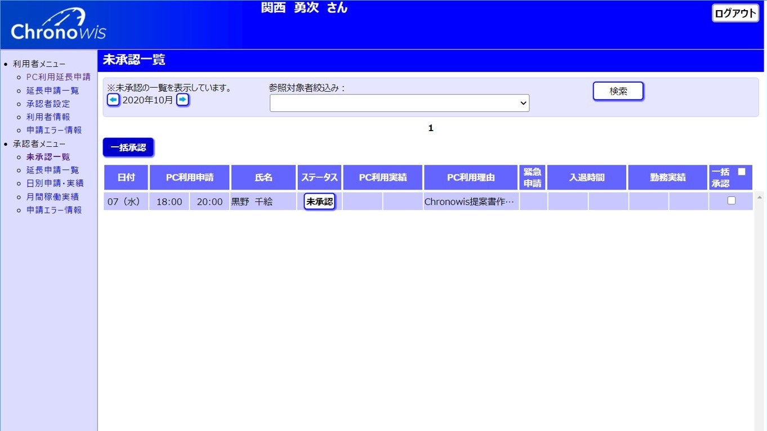Check the 一括承認 checkbox for 黒野 千絵
The height and width of the screenshot is (431, 767).
point(731,200)
